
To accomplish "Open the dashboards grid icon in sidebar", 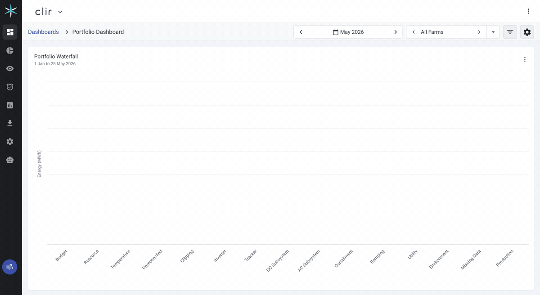I will [10, 32].
